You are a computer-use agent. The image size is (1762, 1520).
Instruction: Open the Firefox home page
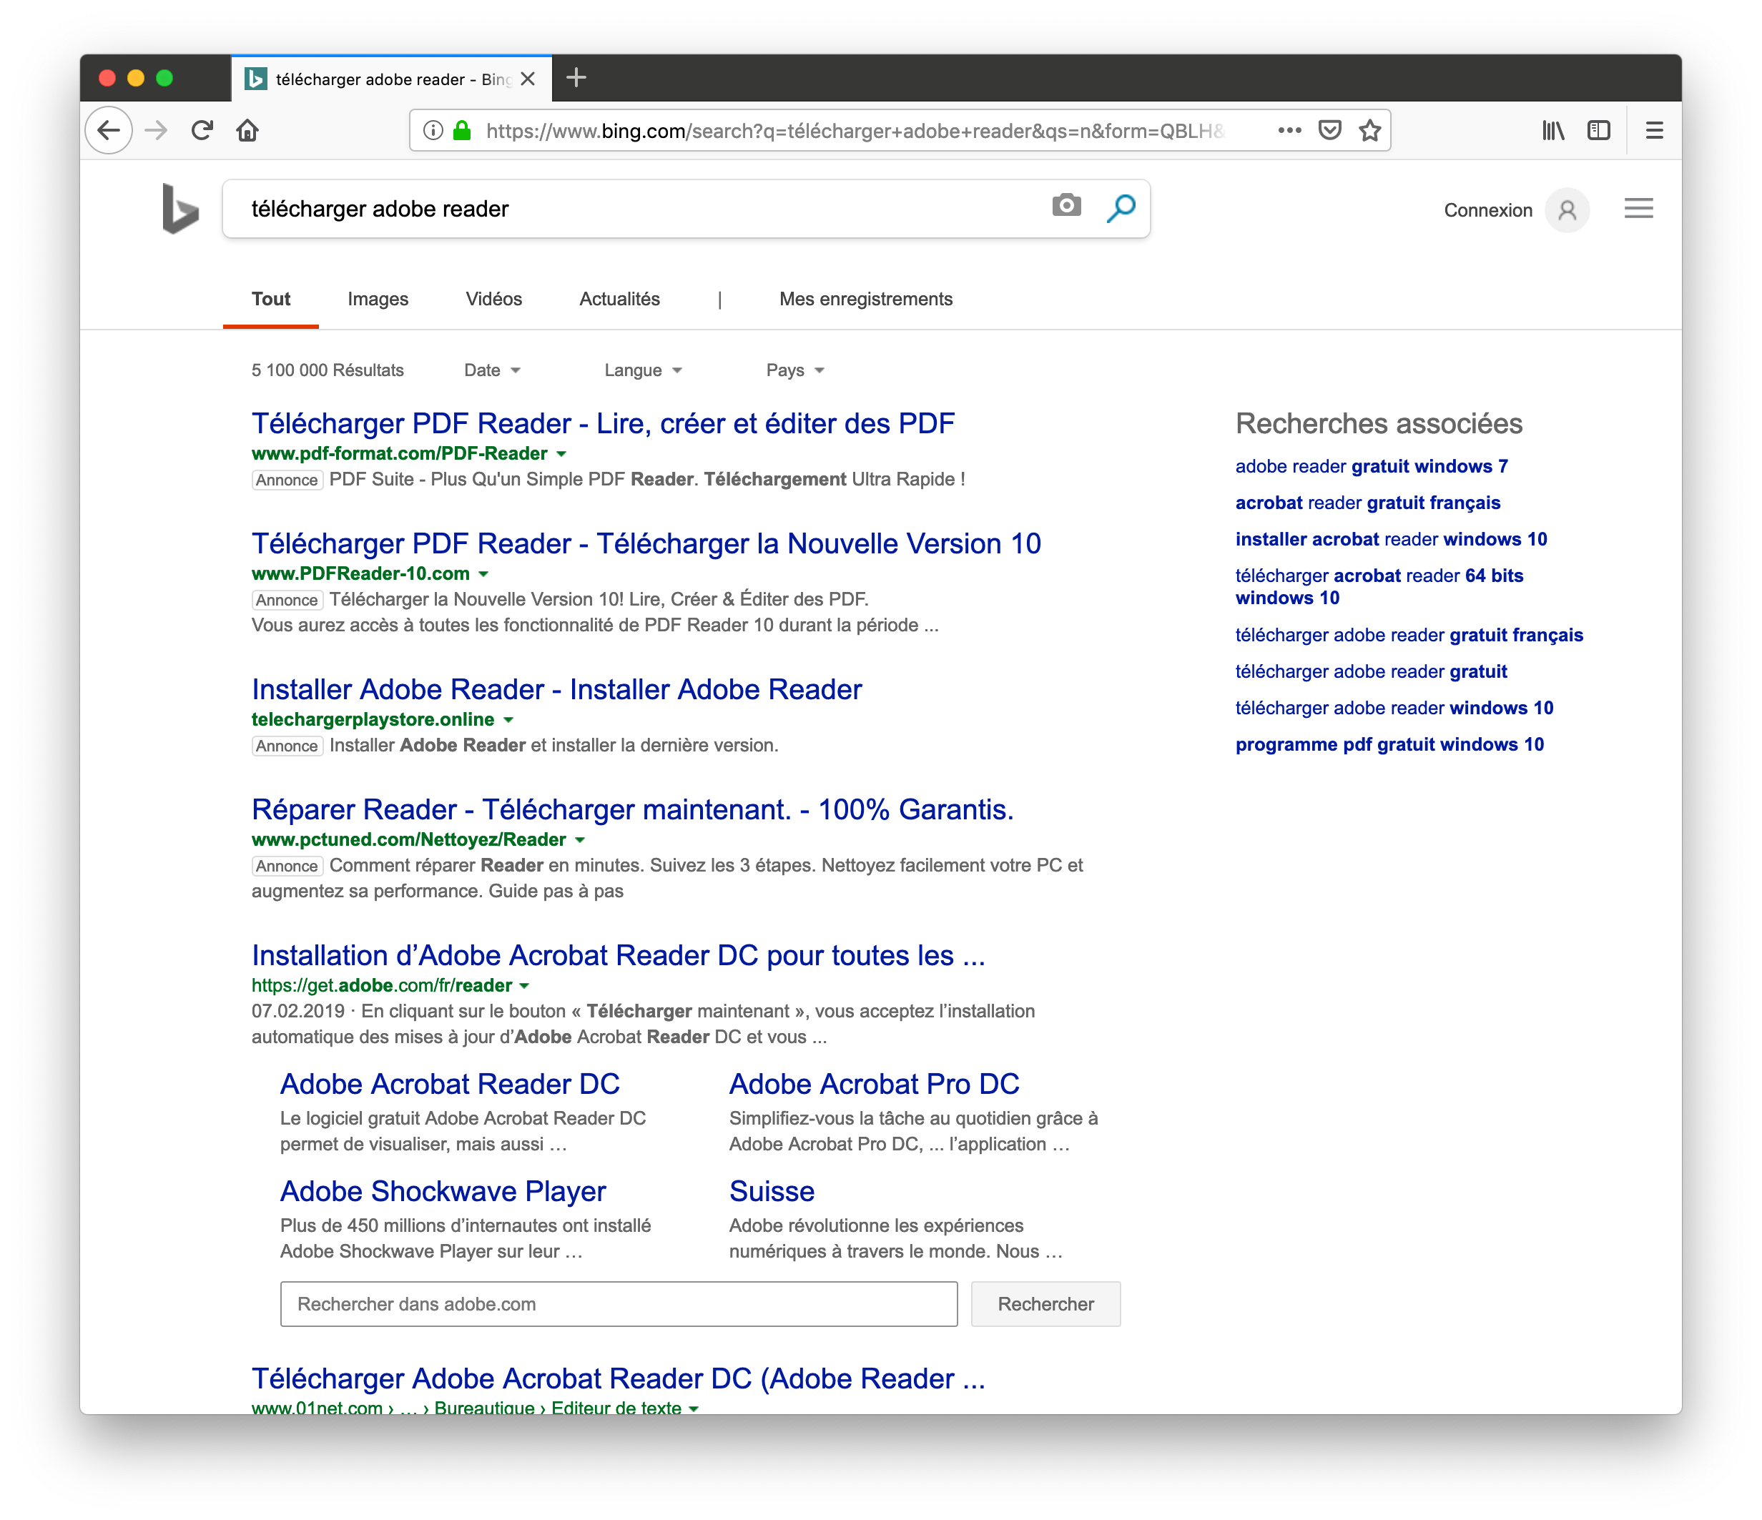247,130
